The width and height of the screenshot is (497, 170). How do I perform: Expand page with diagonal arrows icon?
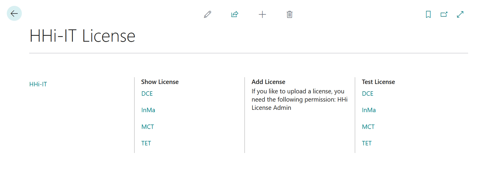[460, 14]
